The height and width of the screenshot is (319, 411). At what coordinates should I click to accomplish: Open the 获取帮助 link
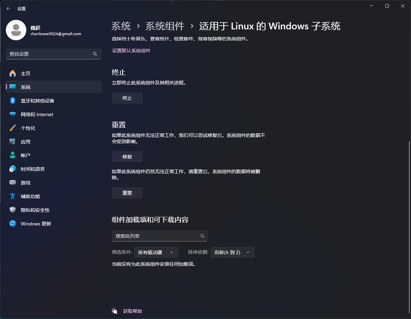point(132,311)
